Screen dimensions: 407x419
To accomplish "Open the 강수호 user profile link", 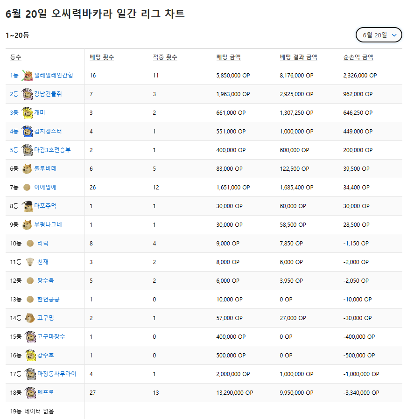I will click(46, 355).
